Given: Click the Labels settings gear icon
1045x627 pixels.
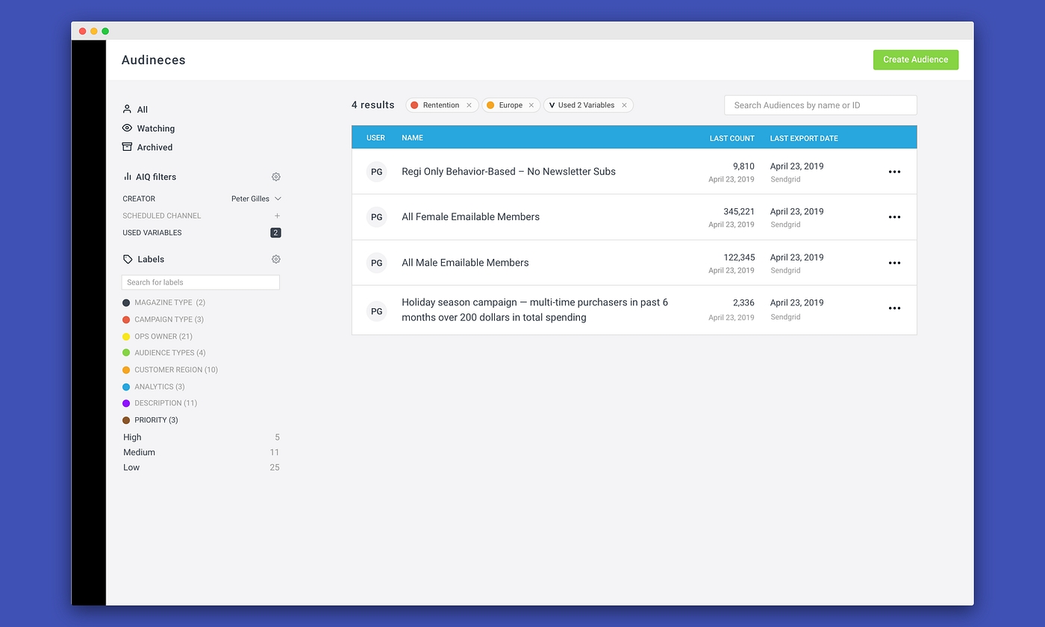Looking at the screenshot, I should [275, 259].
